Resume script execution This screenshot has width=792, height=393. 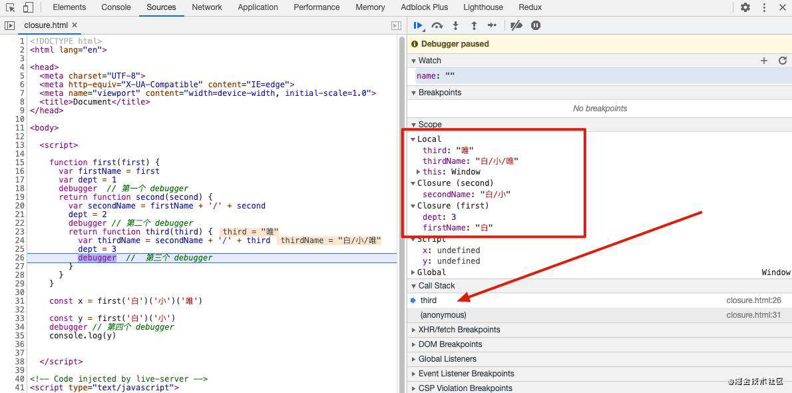418,25
